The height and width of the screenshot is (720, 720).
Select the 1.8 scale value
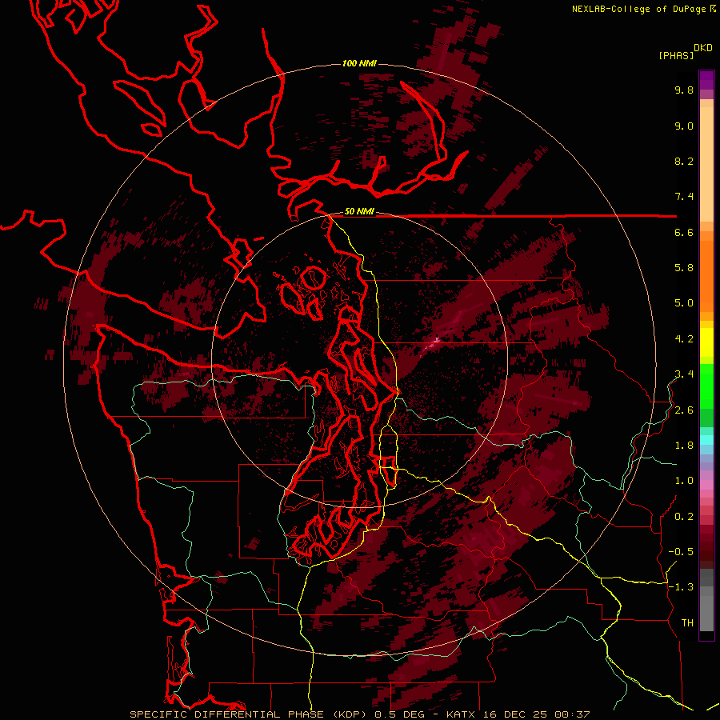684,446
